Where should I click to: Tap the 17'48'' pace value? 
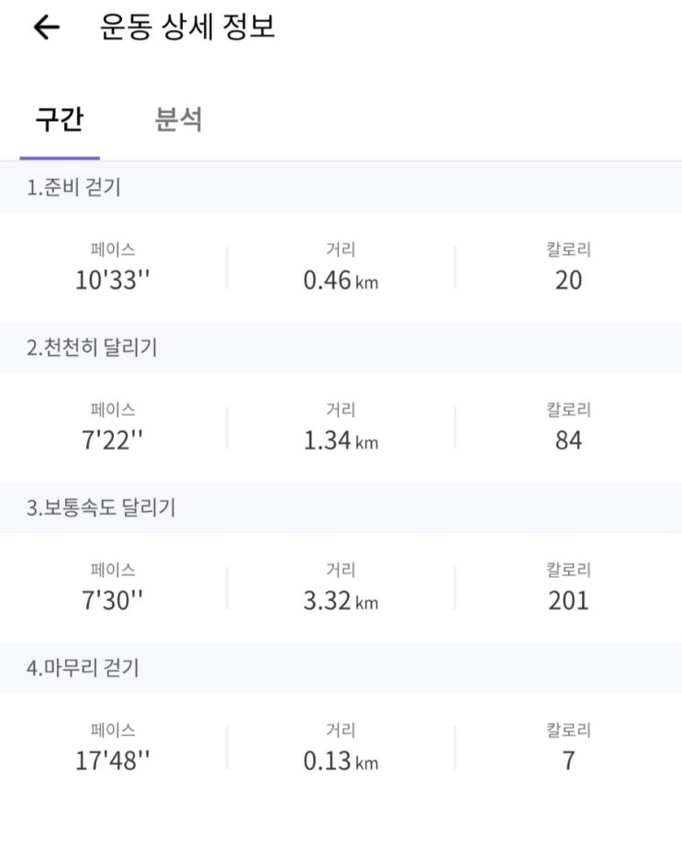click(112, 761)
